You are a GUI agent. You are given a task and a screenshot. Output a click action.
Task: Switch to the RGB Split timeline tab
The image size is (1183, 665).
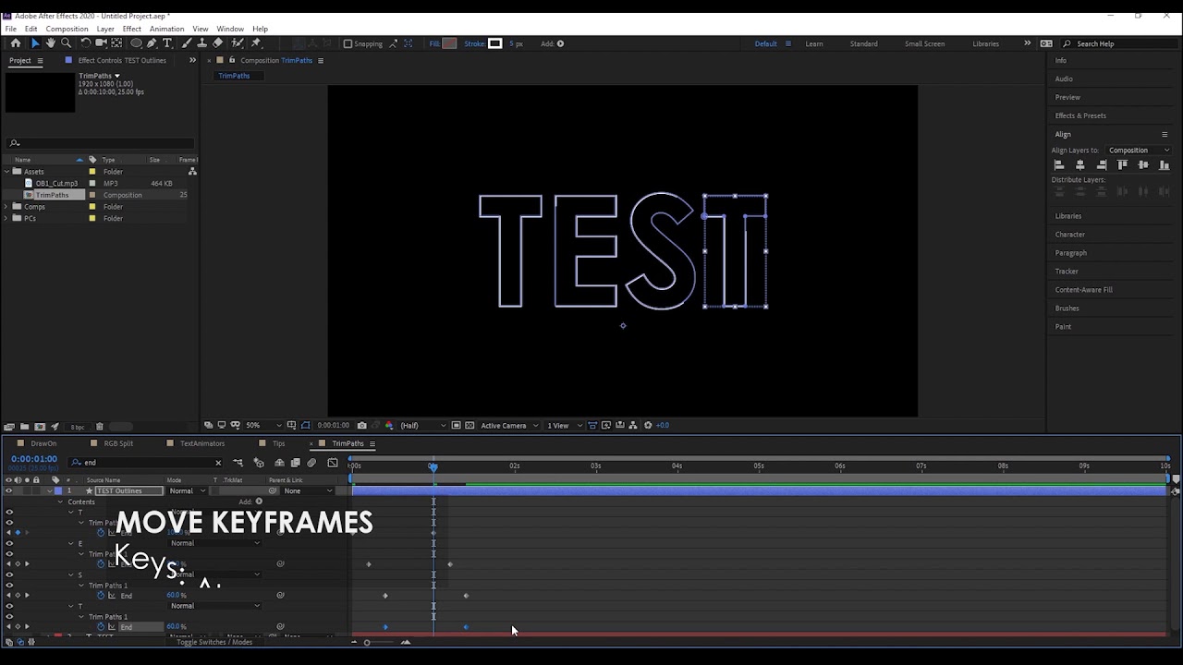point(118,443)
